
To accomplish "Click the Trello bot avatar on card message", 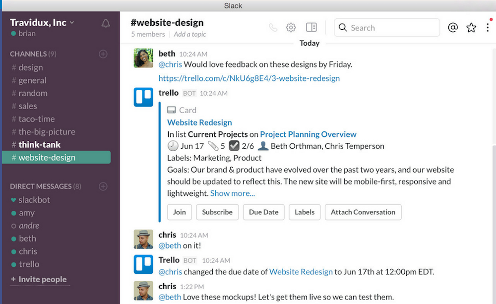I will (x=143, y=97).
